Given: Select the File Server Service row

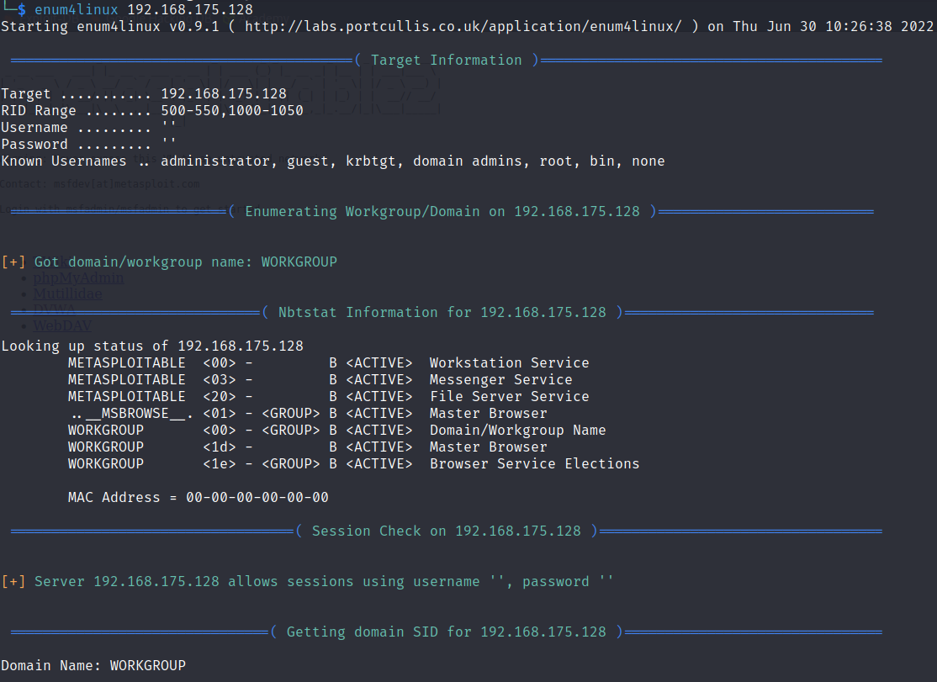Looking at the screenshot, I should pyautogui.click(x=329, y=397).
